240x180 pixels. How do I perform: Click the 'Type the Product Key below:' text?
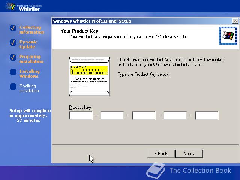click(143, 74)
